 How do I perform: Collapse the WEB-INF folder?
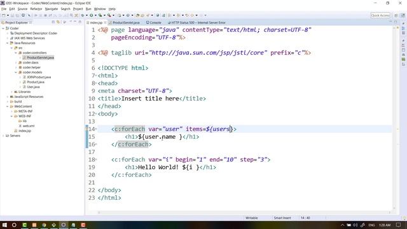coord(11,116)
